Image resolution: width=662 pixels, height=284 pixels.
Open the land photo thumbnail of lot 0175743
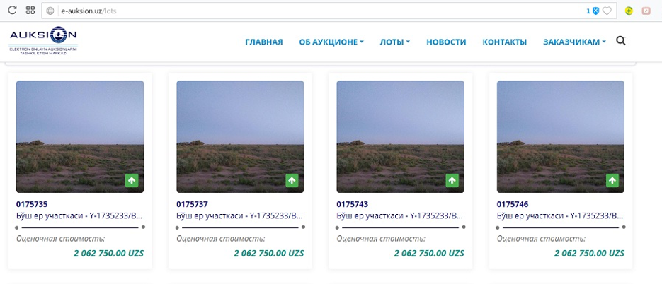pyautogui.click(x=400, y=136)
